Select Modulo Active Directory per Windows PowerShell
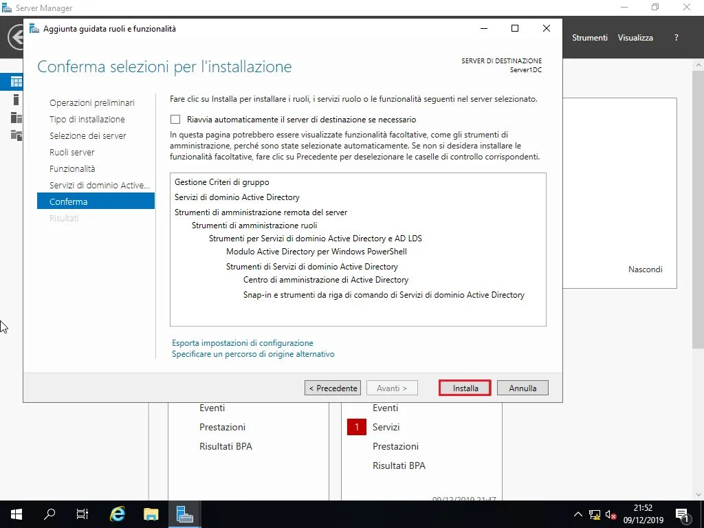Viewport: 704px width, 528px height. click(316, 252)
